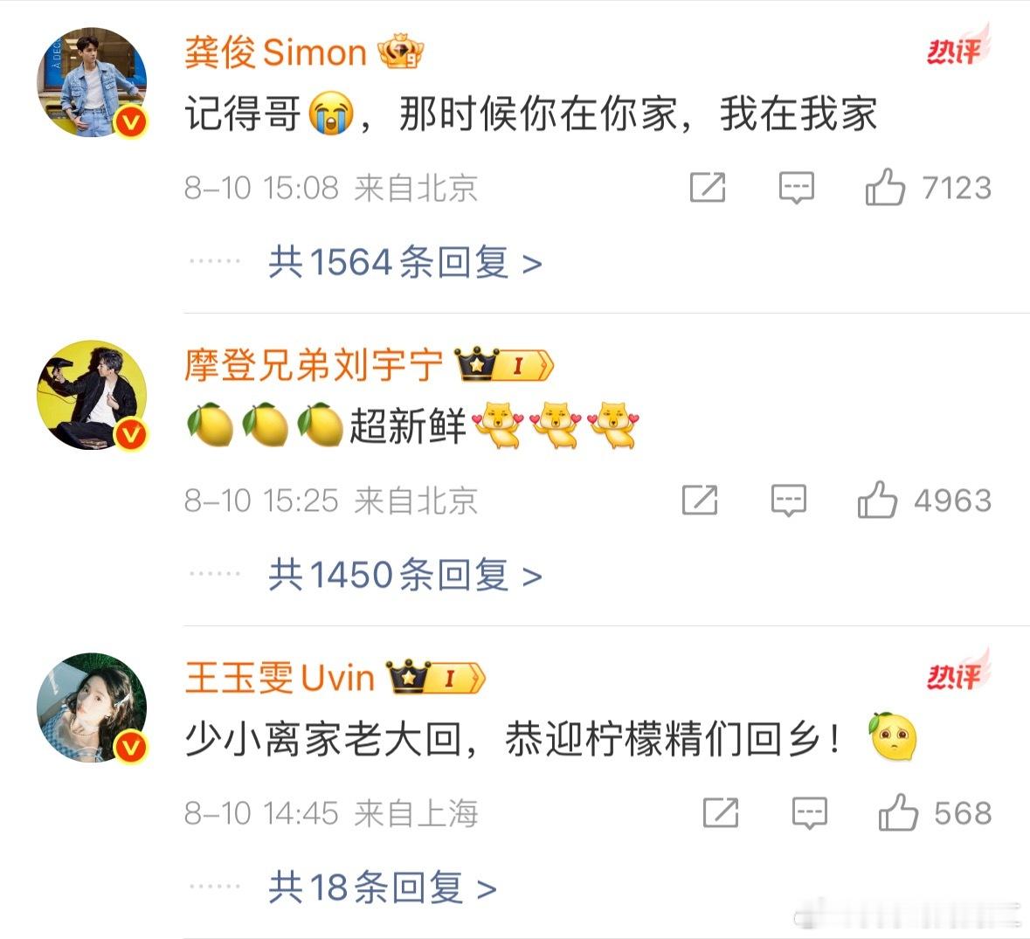Viewport: 1030px width, 939px height.
Task: Tap the reply icon on 王玉雯Uvin's comment
Action: [x=809, y=813]
